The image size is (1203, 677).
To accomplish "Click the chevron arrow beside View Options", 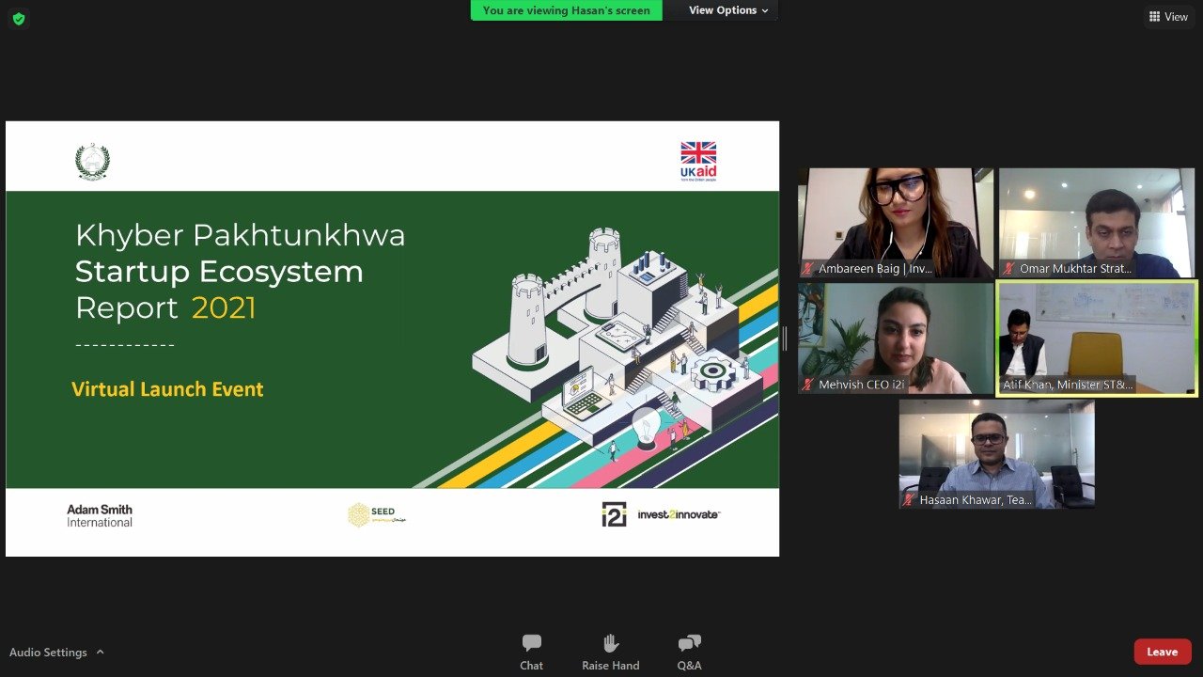I will 768,10.
